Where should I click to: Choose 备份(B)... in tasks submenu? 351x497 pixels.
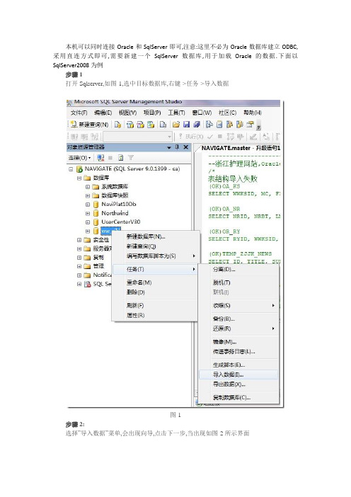coord(238,319)
